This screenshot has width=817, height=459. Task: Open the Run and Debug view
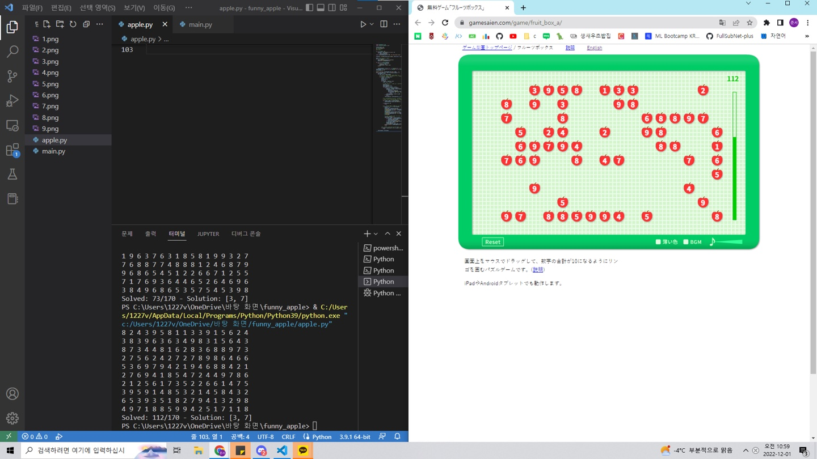coord(12,100)
